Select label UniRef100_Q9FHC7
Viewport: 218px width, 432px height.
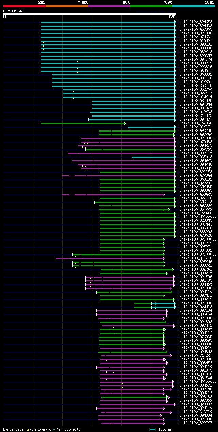[196, 120]
